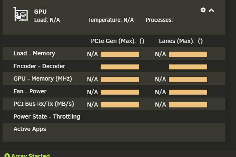Select the Power State - Throttling row
Screen dimensions: 236x157
click(114, 117)
